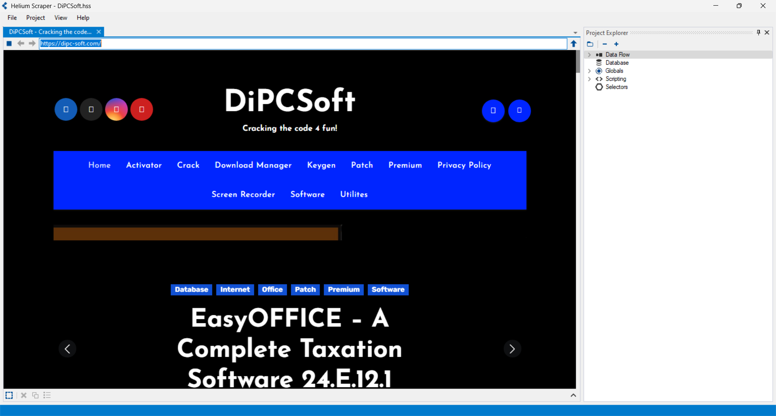Click the dark gray social circle icon

pos(91,109)
